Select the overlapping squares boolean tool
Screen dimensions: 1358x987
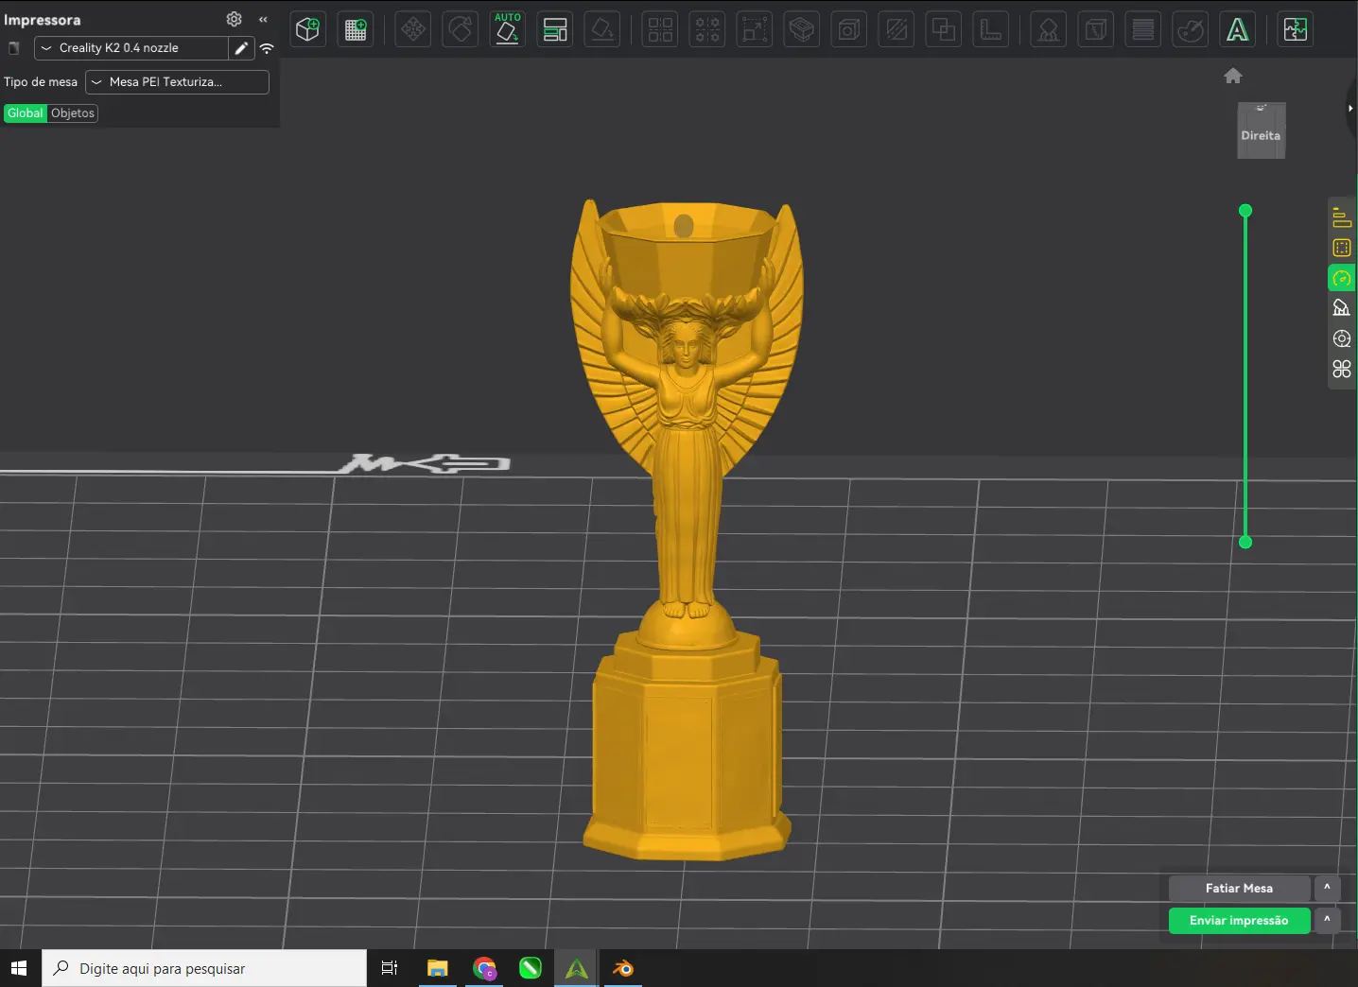click(944, 29)
